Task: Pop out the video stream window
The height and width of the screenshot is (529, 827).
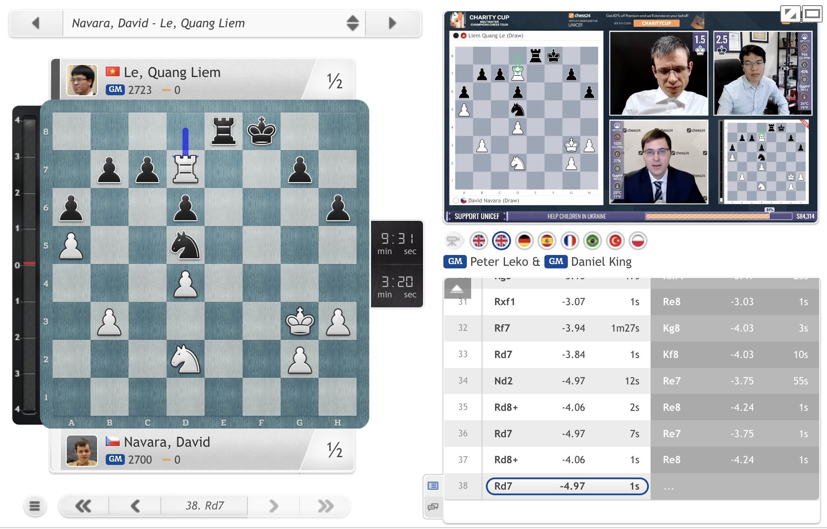Action: (x=790, y=14)
